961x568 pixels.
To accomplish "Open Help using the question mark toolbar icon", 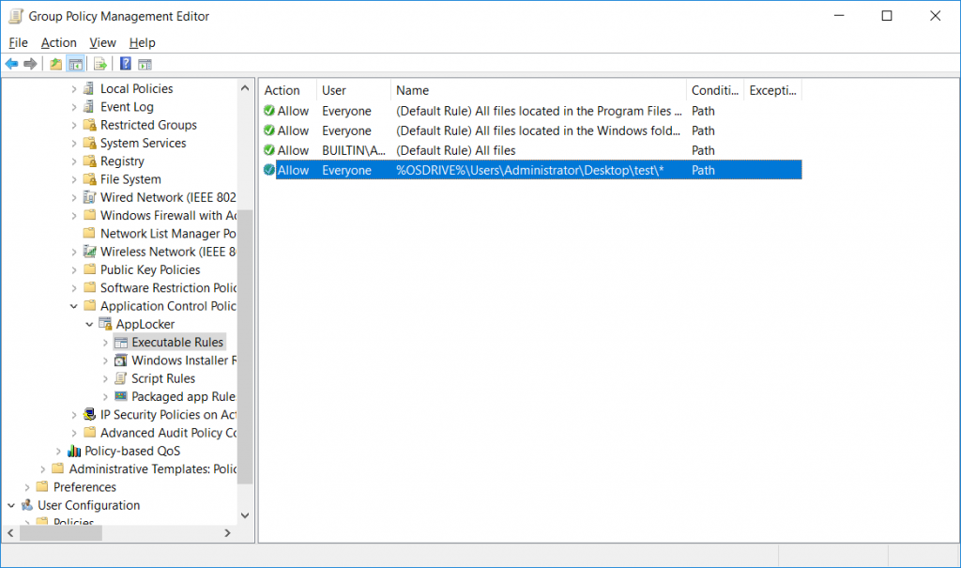I will 126,63.
